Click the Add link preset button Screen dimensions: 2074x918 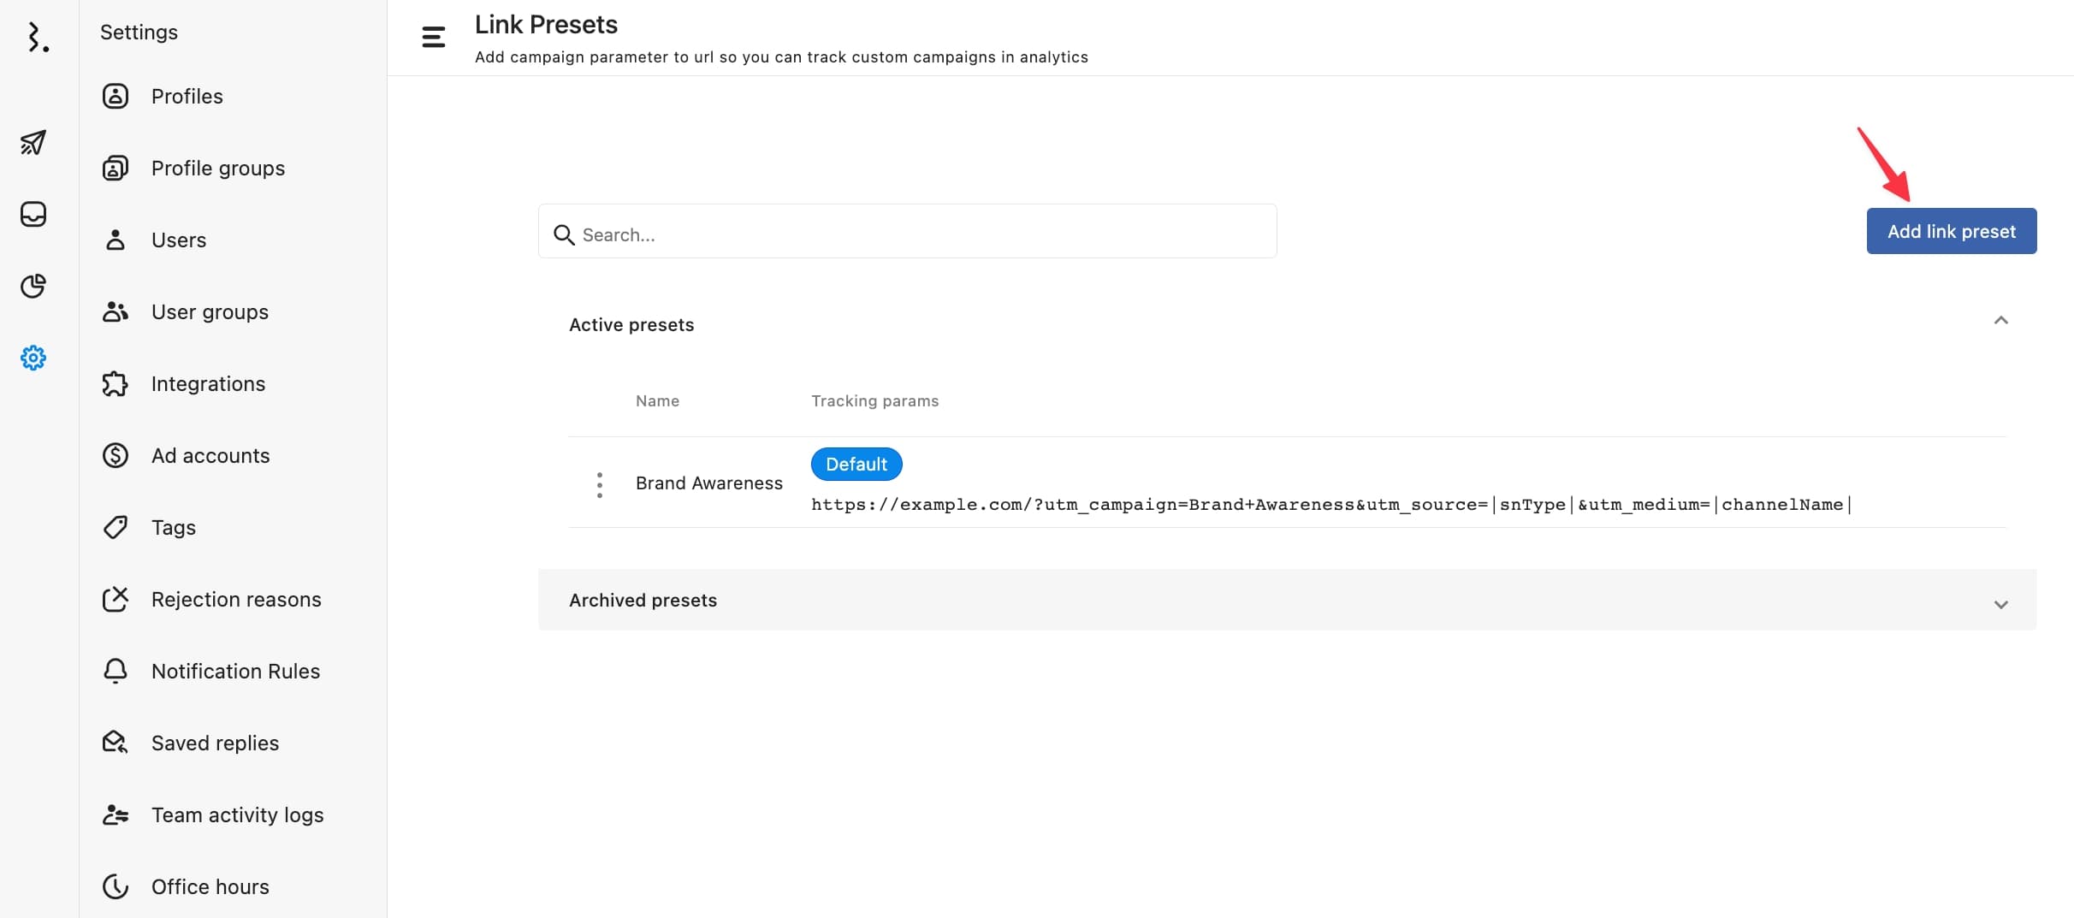[1951, 231]
